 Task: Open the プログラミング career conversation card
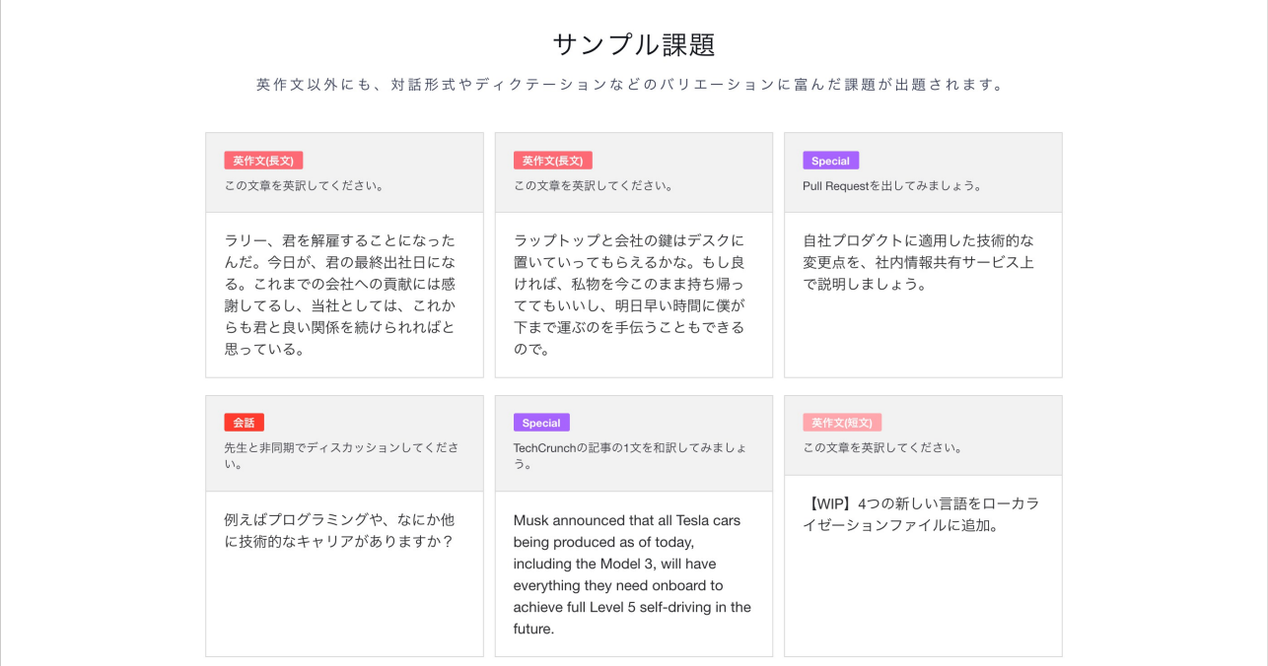tap(344, 526)
